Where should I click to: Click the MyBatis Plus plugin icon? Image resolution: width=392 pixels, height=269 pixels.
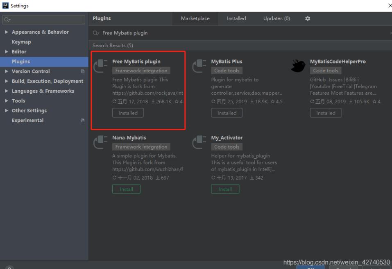click(x=199, y=66)
